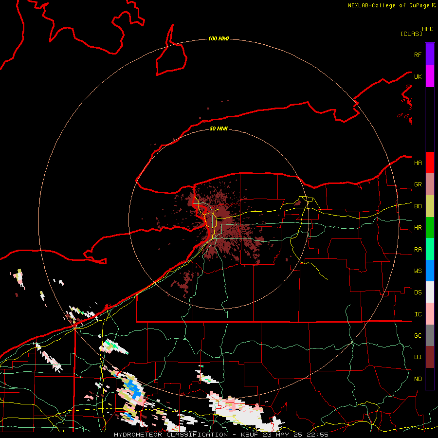The image size is (438, 438).
Task: Click the RA legend label
Action: click(418, 250)
